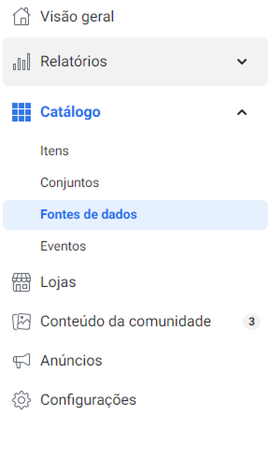Collapse the Catálogo section chevron
Screen dimensions: 270x459
242,113
